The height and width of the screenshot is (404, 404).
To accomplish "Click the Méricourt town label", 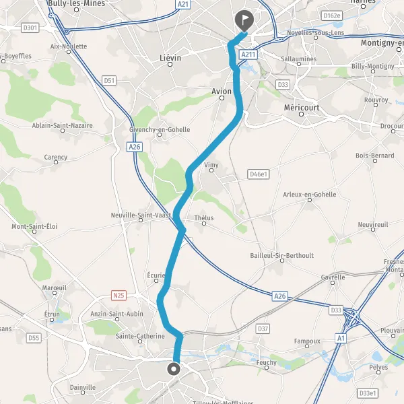I will pos(302,108).
